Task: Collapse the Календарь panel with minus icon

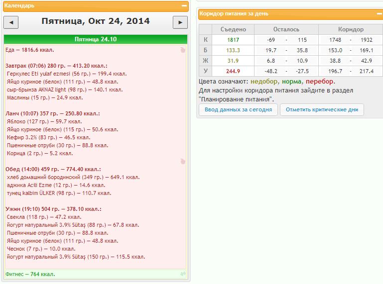Action: click(184, 5)
